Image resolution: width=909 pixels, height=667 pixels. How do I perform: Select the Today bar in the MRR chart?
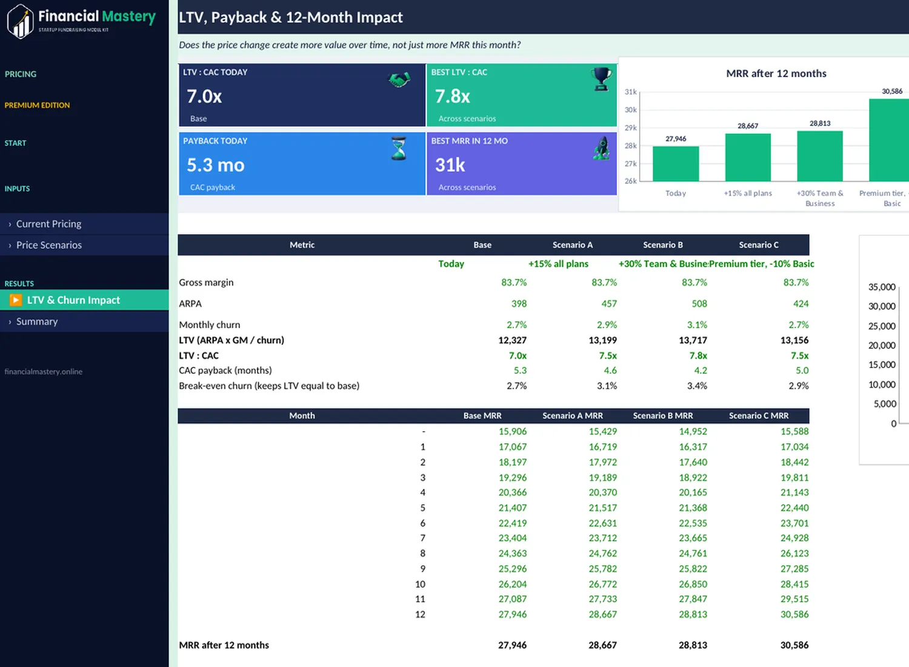(676, 164)
